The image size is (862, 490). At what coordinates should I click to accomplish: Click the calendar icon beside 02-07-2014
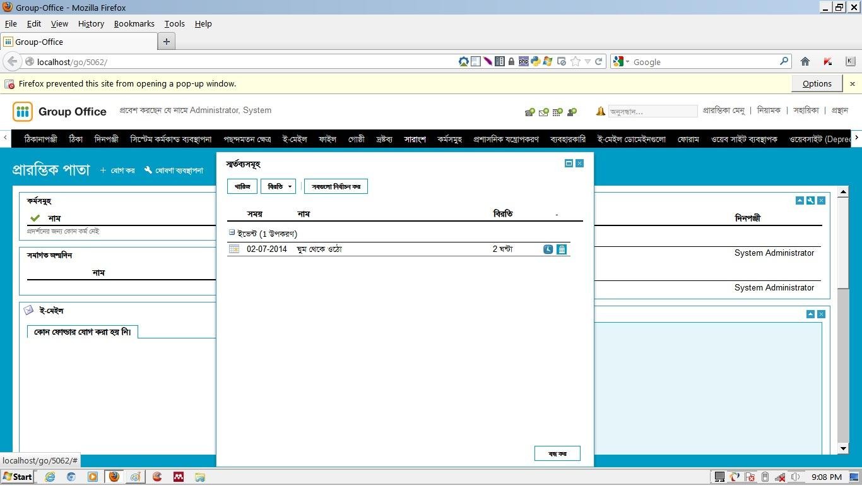point(233,249)
